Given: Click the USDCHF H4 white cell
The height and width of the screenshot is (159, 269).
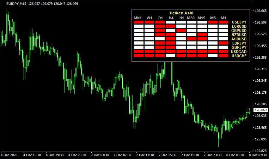Looking at the screenshot, I should [x=171, y=56].
